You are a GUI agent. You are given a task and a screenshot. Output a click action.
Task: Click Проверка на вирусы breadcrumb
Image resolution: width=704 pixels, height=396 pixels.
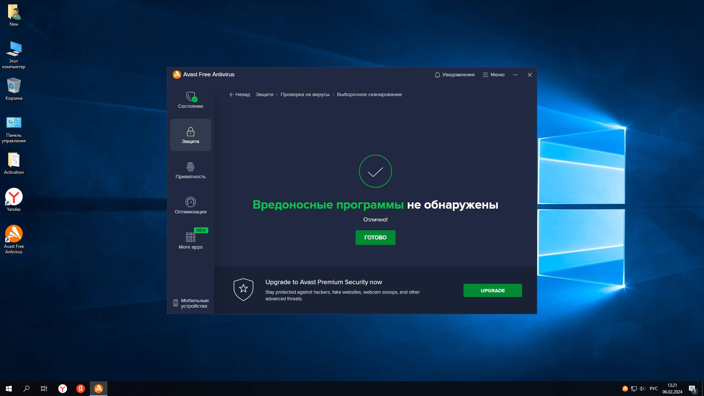pyautogui.click(x=305, y=95)
